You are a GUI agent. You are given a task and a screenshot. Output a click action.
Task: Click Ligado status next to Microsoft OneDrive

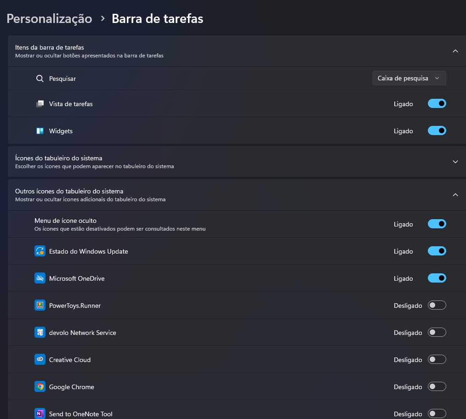coord(403,278)
